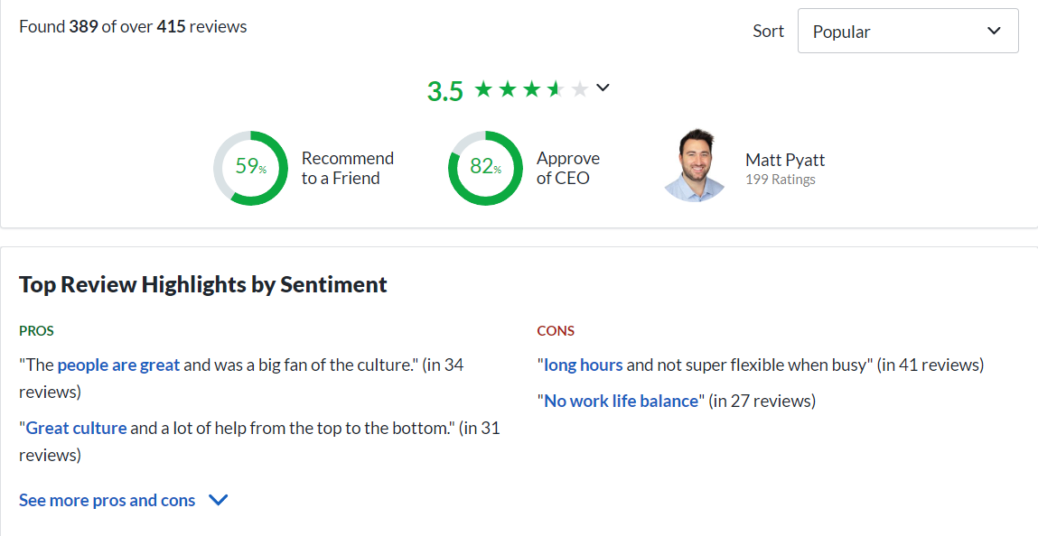Open the Sort dropdown showing Popular
Screen dimensions: 1038x536
coord(907,32)
